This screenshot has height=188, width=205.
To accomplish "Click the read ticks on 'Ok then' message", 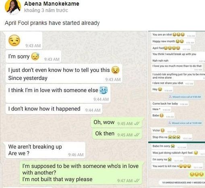I will click(x=137, y=135).
